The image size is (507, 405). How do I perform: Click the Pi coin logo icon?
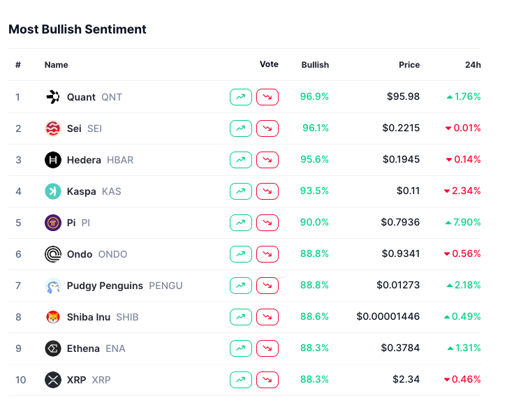(x=53, y=223)
